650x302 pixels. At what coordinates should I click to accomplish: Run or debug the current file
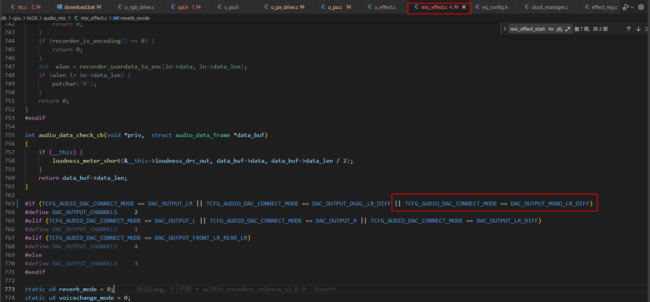tap(625, 7)
